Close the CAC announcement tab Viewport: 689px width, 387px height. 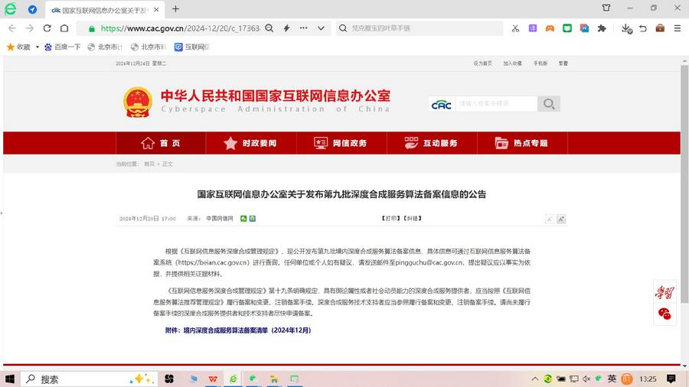click(x=156, y=9)
